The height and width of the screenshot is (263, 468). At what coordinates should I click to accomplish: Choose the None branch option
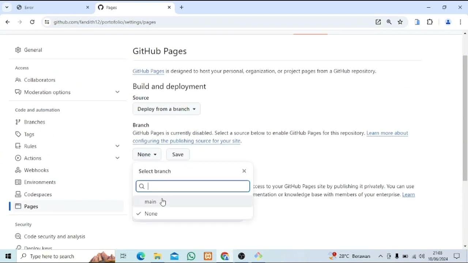pyautogui.click(x=193, y=214)
